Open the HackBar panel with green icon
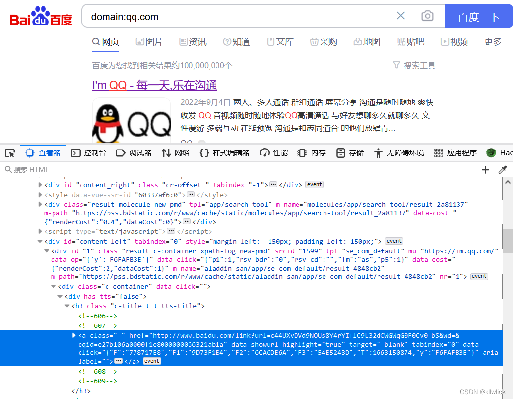Image resolution: width=513 pixels, height=399 pixels. click(x=499, y=153)
